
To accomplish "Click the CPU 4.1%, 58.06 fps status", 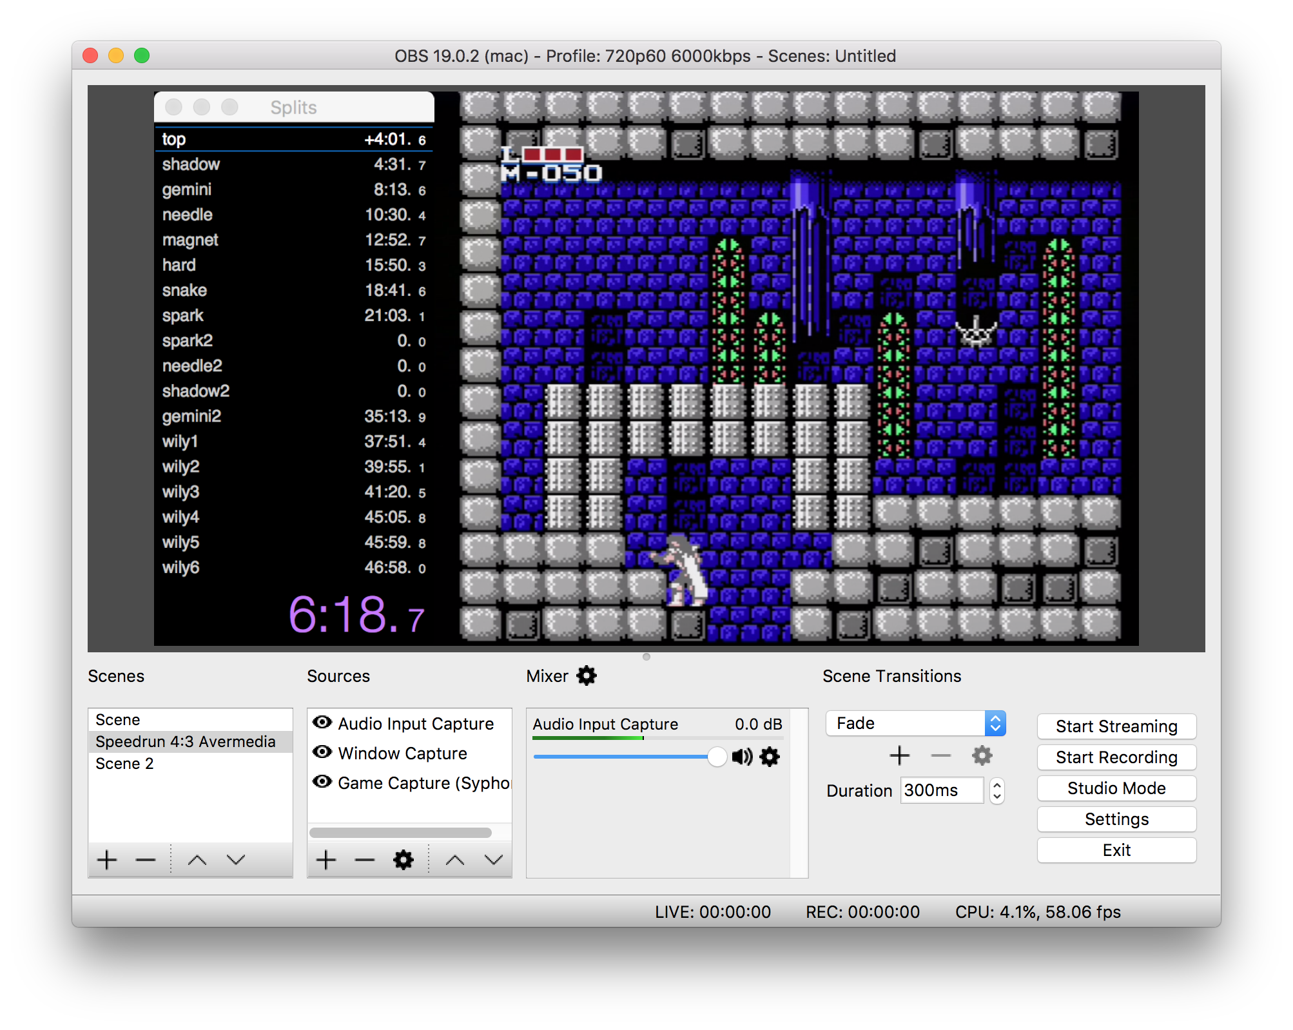I will click(1038, 912).
